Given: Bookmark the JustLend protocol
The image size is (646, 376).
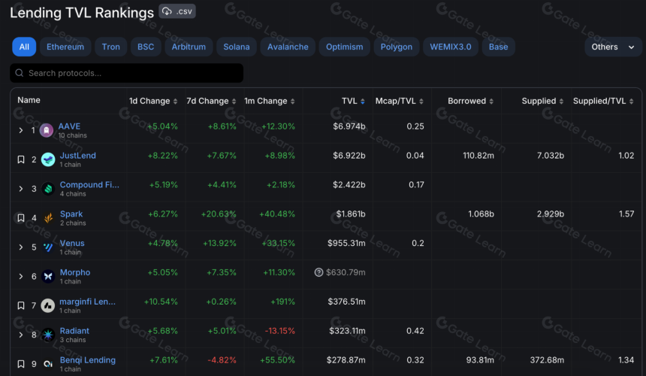Looking at the screenshot, I should pos(20,159).
